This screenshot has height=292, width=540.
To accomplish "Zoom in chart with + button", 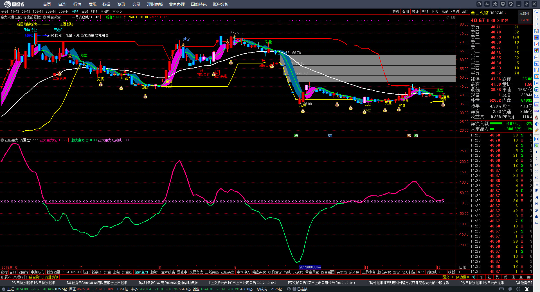I will [460, 272].
